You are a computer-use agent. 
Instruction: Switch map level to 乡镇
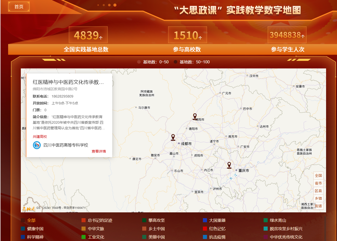click(x=318, y=198)
